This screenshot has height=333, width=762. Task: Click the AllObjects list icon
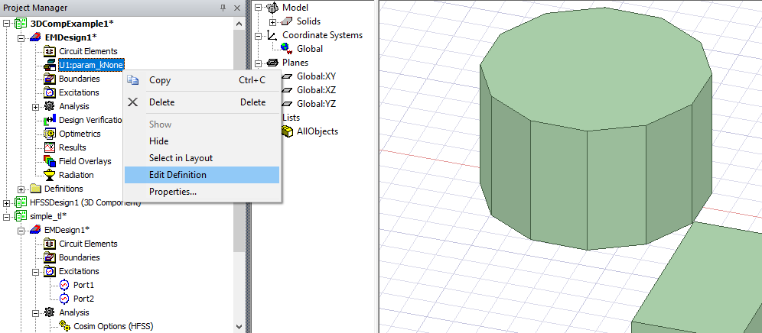(288, 131)
